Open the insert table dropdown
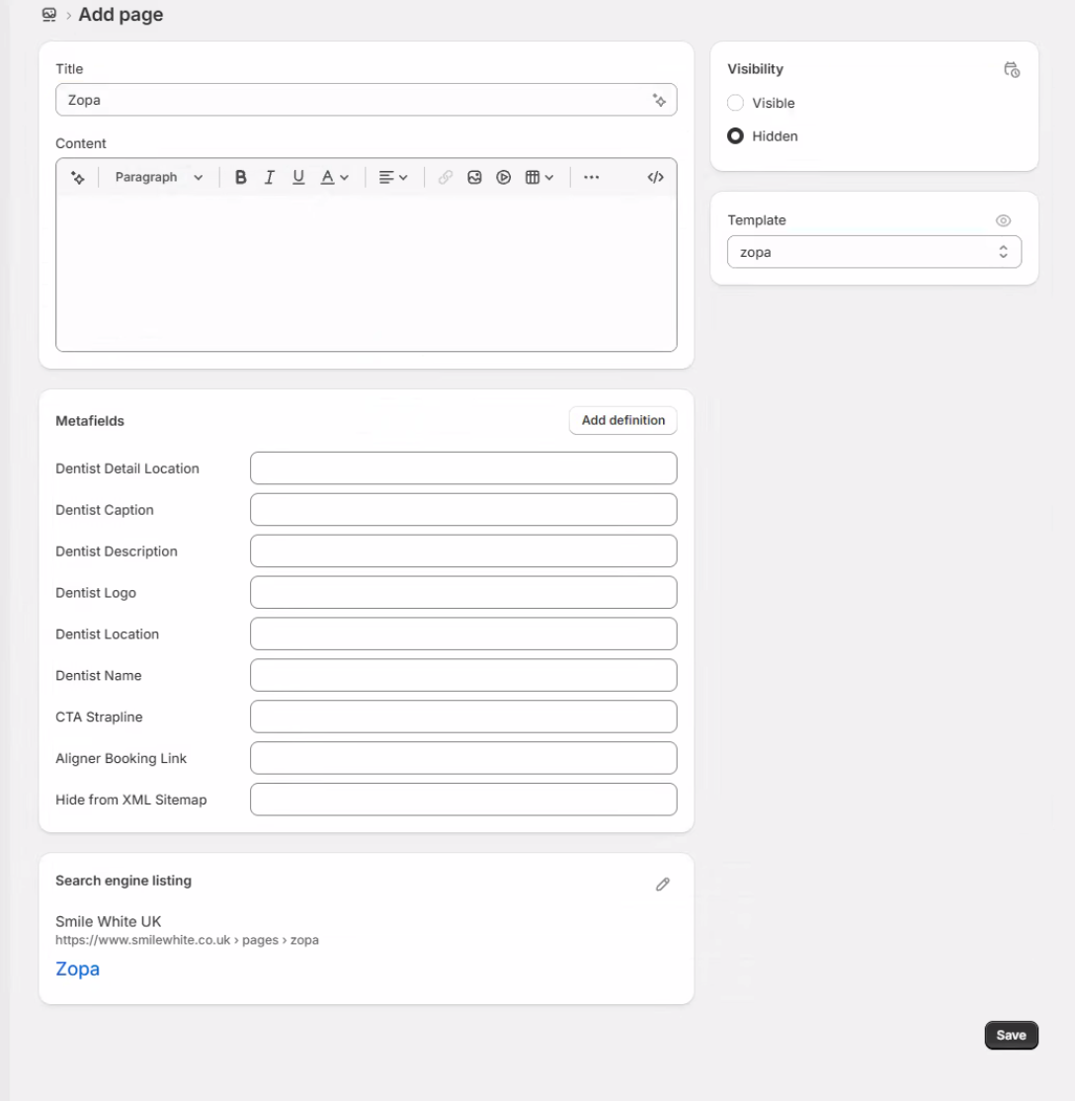The width and height of the screenshot is (1075, 1101). pos(539,178)
